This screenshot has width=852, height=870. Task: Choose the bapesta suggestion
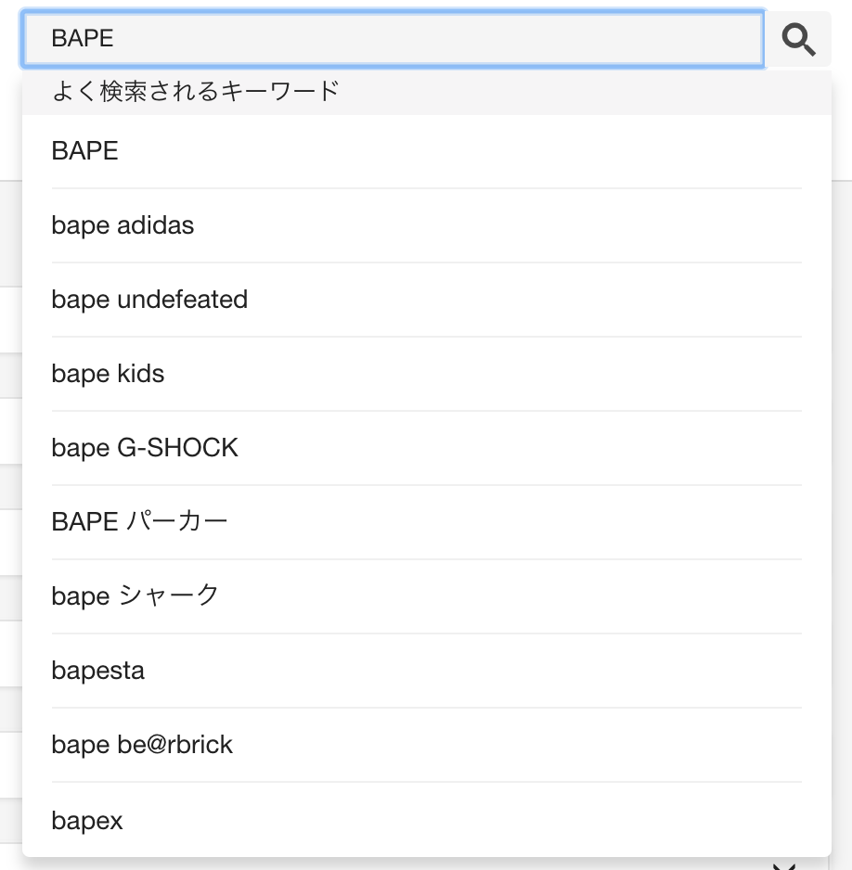click(x=426, y=671)
